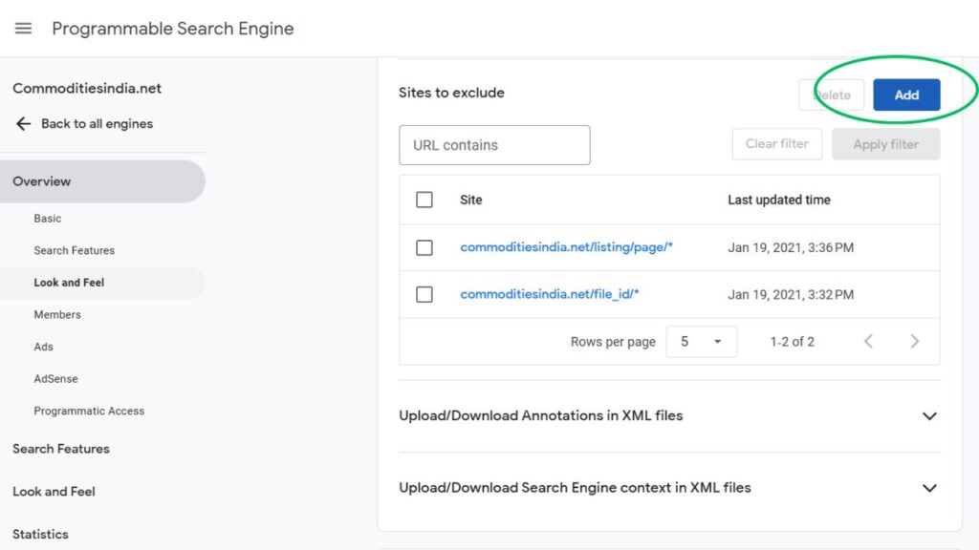Open Ads in the sidebar
The height and width of the screenshot is (550, 979).
43,347
